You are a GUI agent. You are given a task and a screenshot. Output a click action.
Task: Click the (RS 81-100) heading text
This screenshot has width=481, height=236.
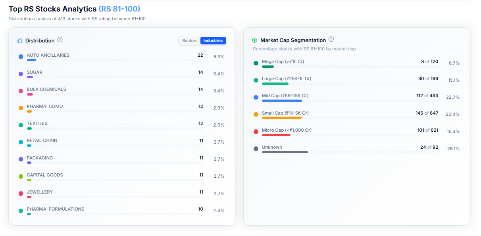pos(119,9)
